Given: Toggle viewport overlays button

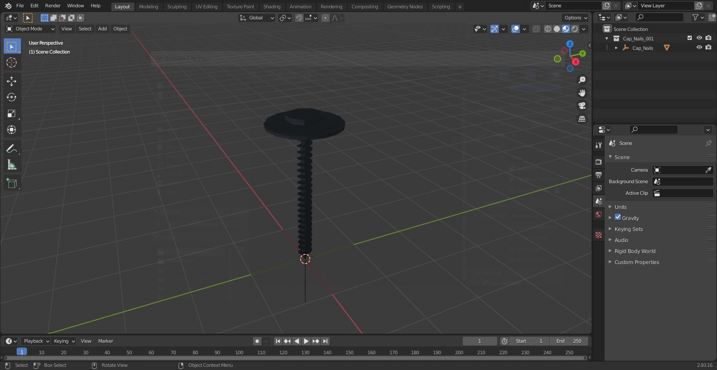Looking at the screenshot, I should coord(515,29).
